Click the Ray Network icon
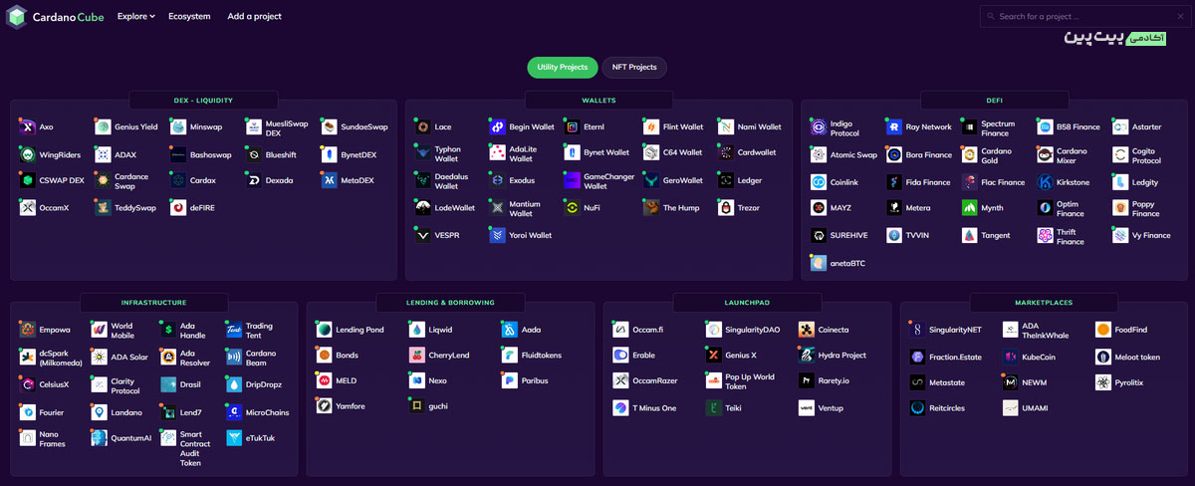 click(893, 127)
